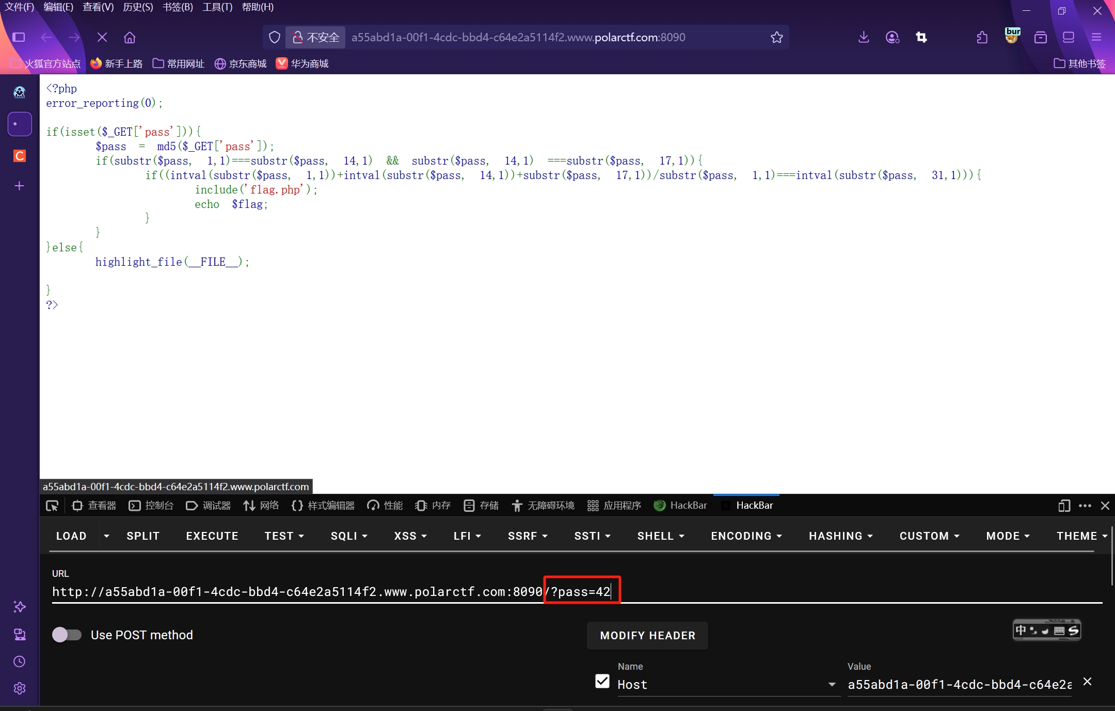Expand the header Name combo box arrow
Screen dimensions: 1115x711
coord(832,685)
